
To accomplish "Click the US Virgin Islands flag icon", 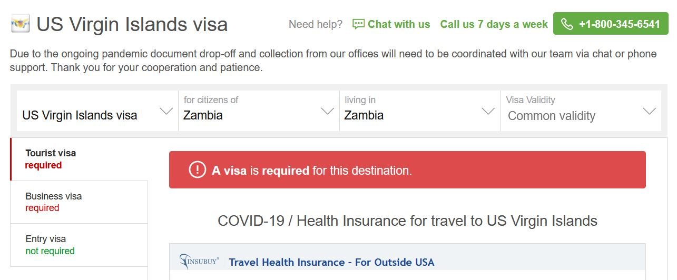I will click(20, 24).
